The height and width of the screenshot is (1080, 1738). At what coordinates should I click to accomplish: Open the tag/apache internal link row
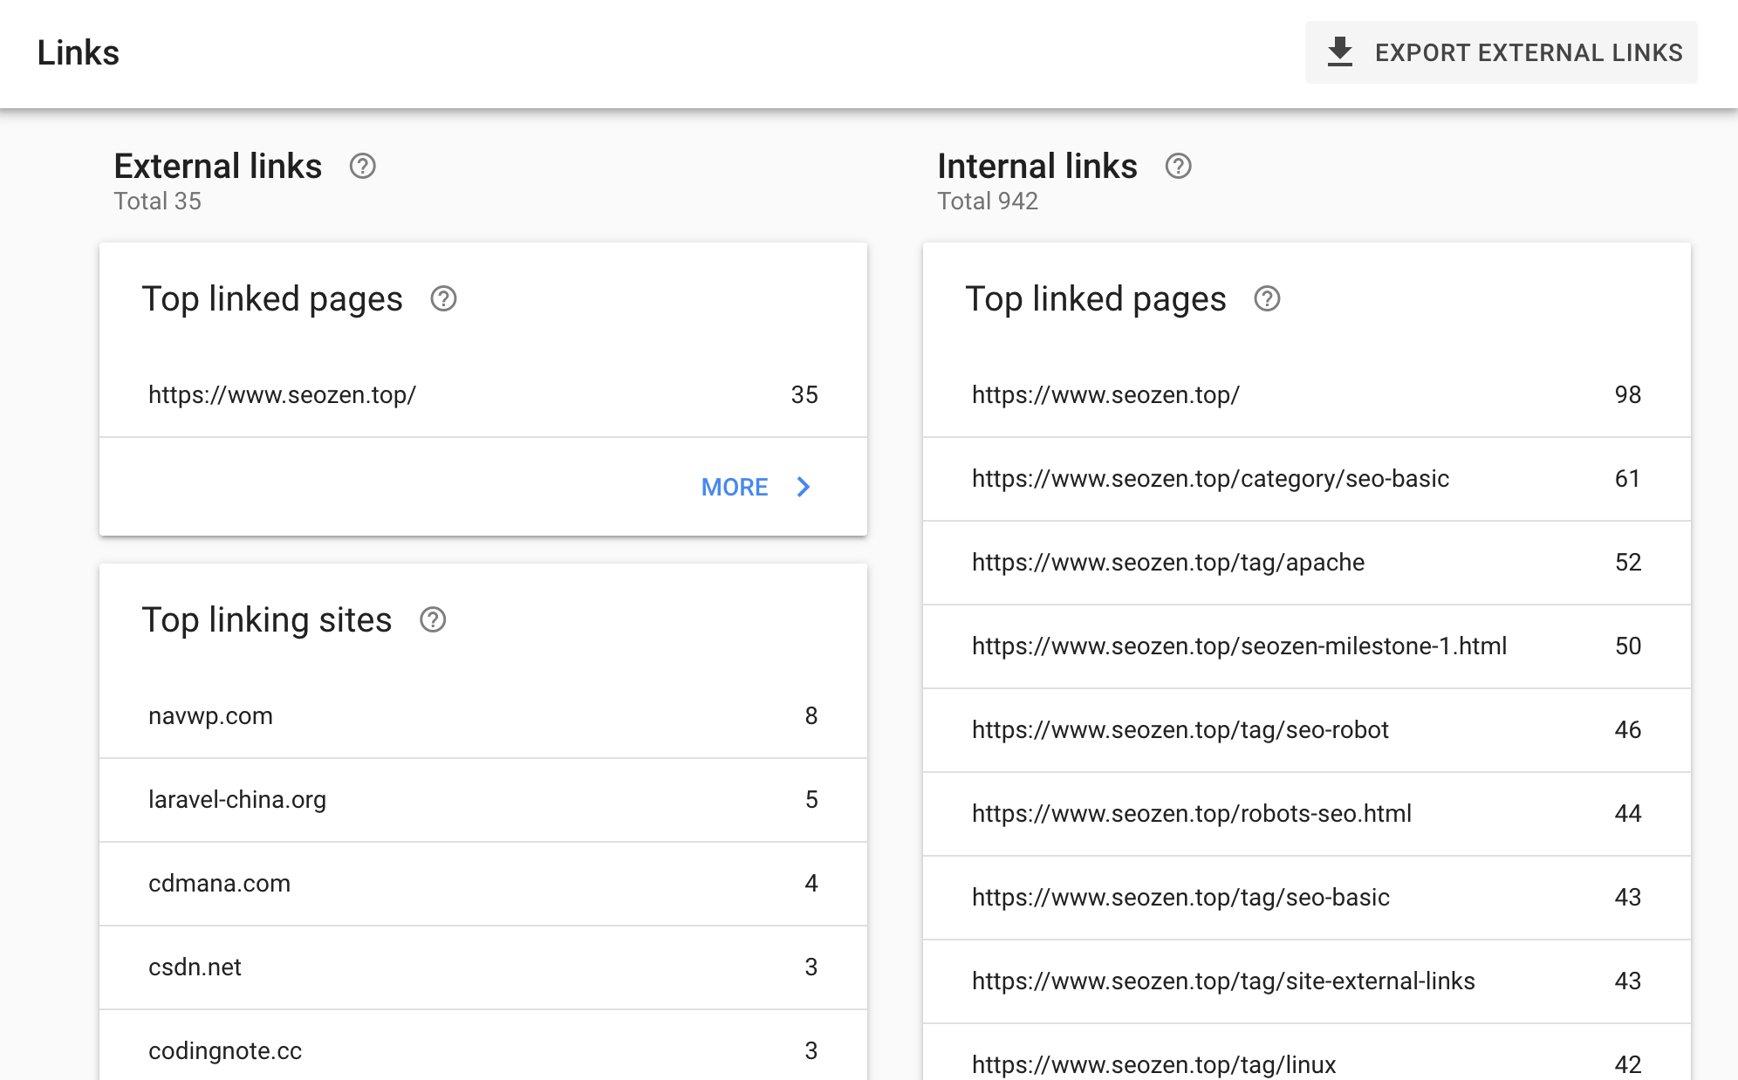tap(1307, 563)
